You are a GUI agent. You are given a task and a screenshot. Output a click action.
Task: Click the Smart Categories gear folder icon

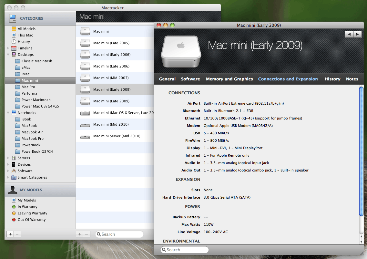[x=14, y=177]
